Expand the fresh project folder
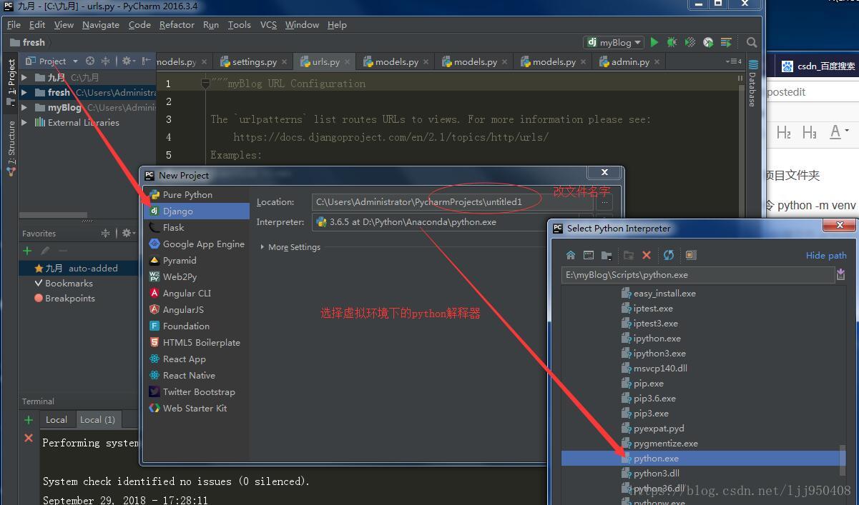 coord(24,92)
